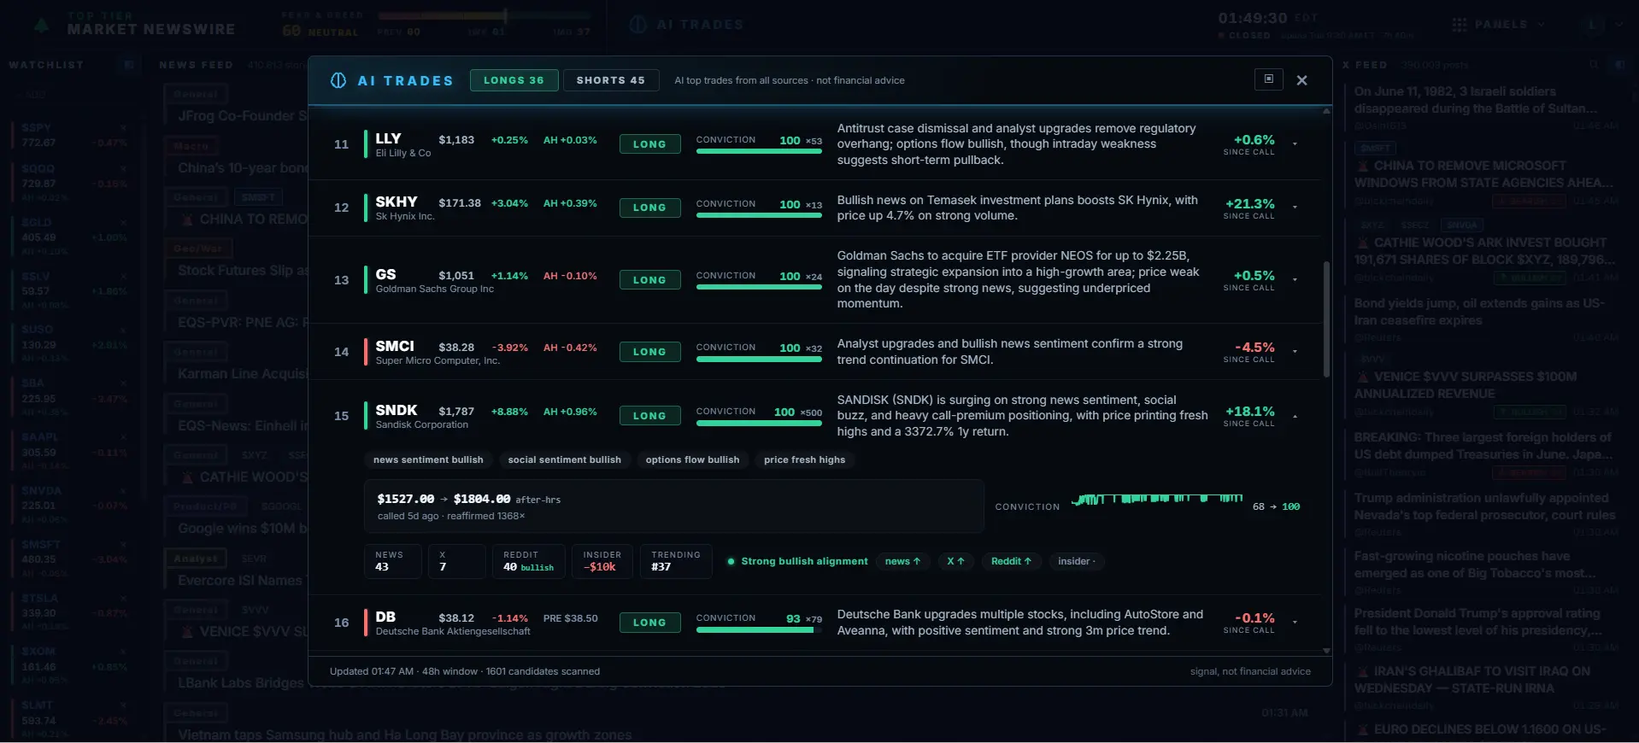
Task: Click the DB ticker symbol
Action: (385, 617)
